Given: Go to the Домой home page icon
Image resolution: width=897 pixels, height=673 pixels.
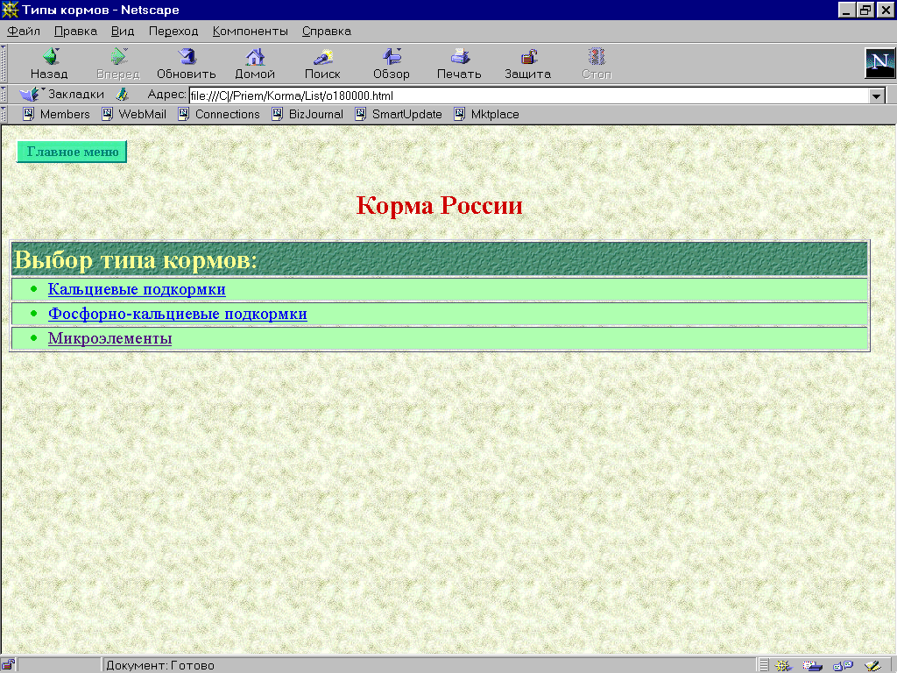Looking at the screenshot, I should (255, 58).
